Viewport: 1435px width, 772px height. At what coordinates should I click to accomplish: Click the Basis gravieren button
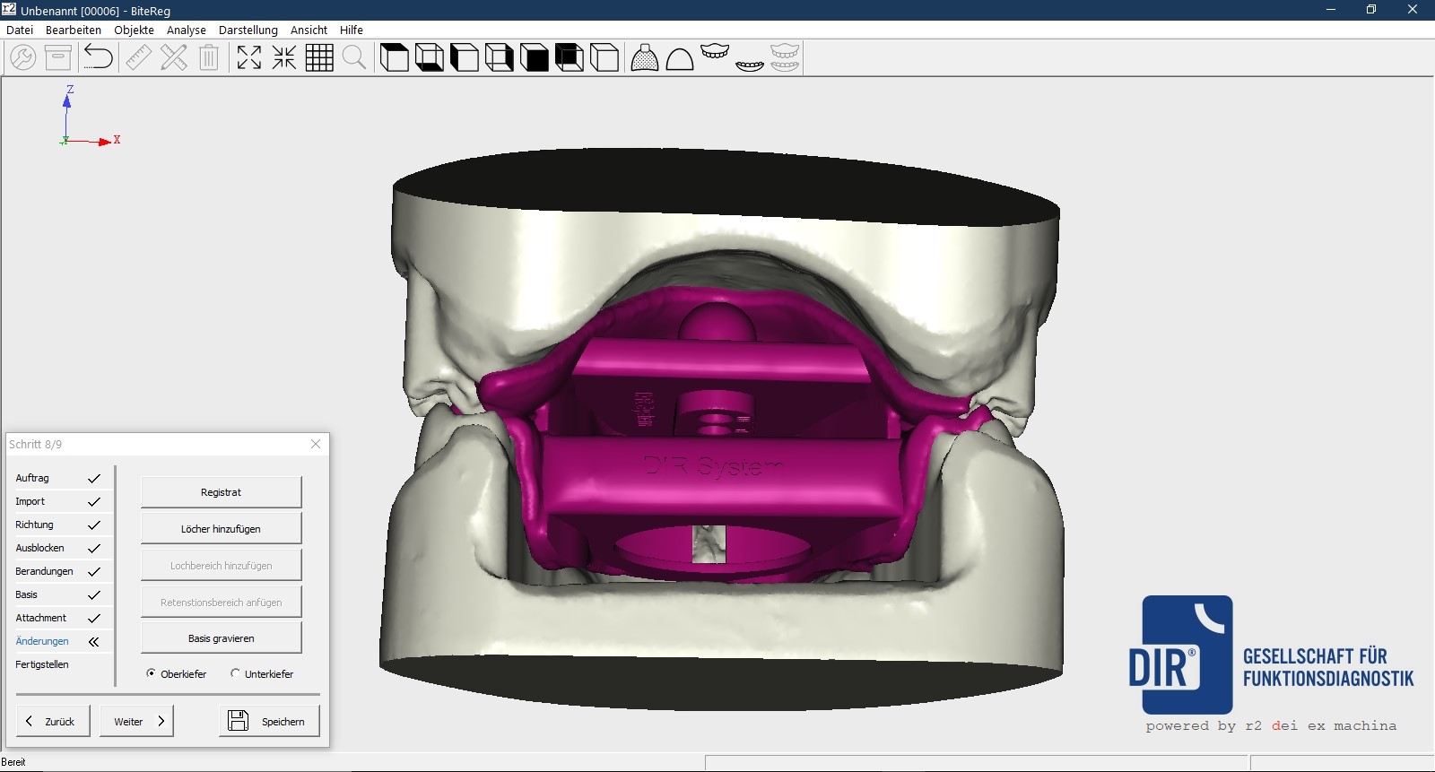click(221, 638)
